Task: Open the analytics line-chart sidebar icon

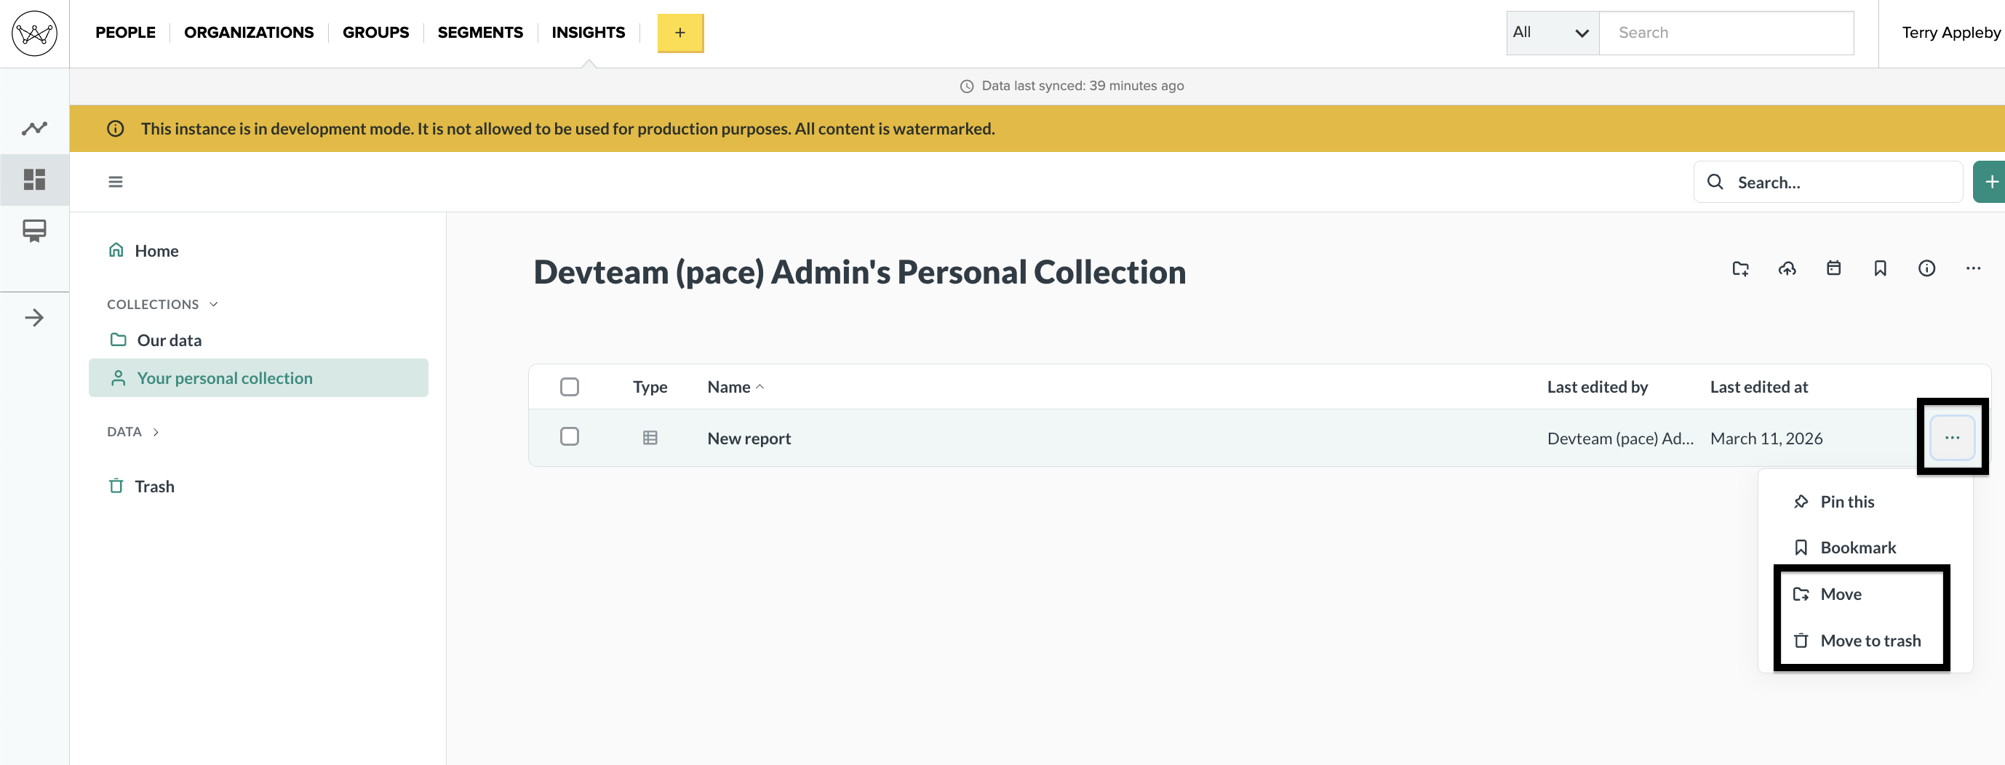Action: pos(34,129)
